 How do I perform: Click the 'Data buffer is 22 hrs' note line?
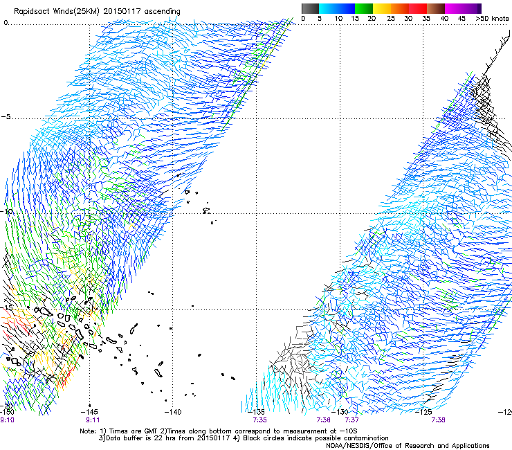pos(244,438)
